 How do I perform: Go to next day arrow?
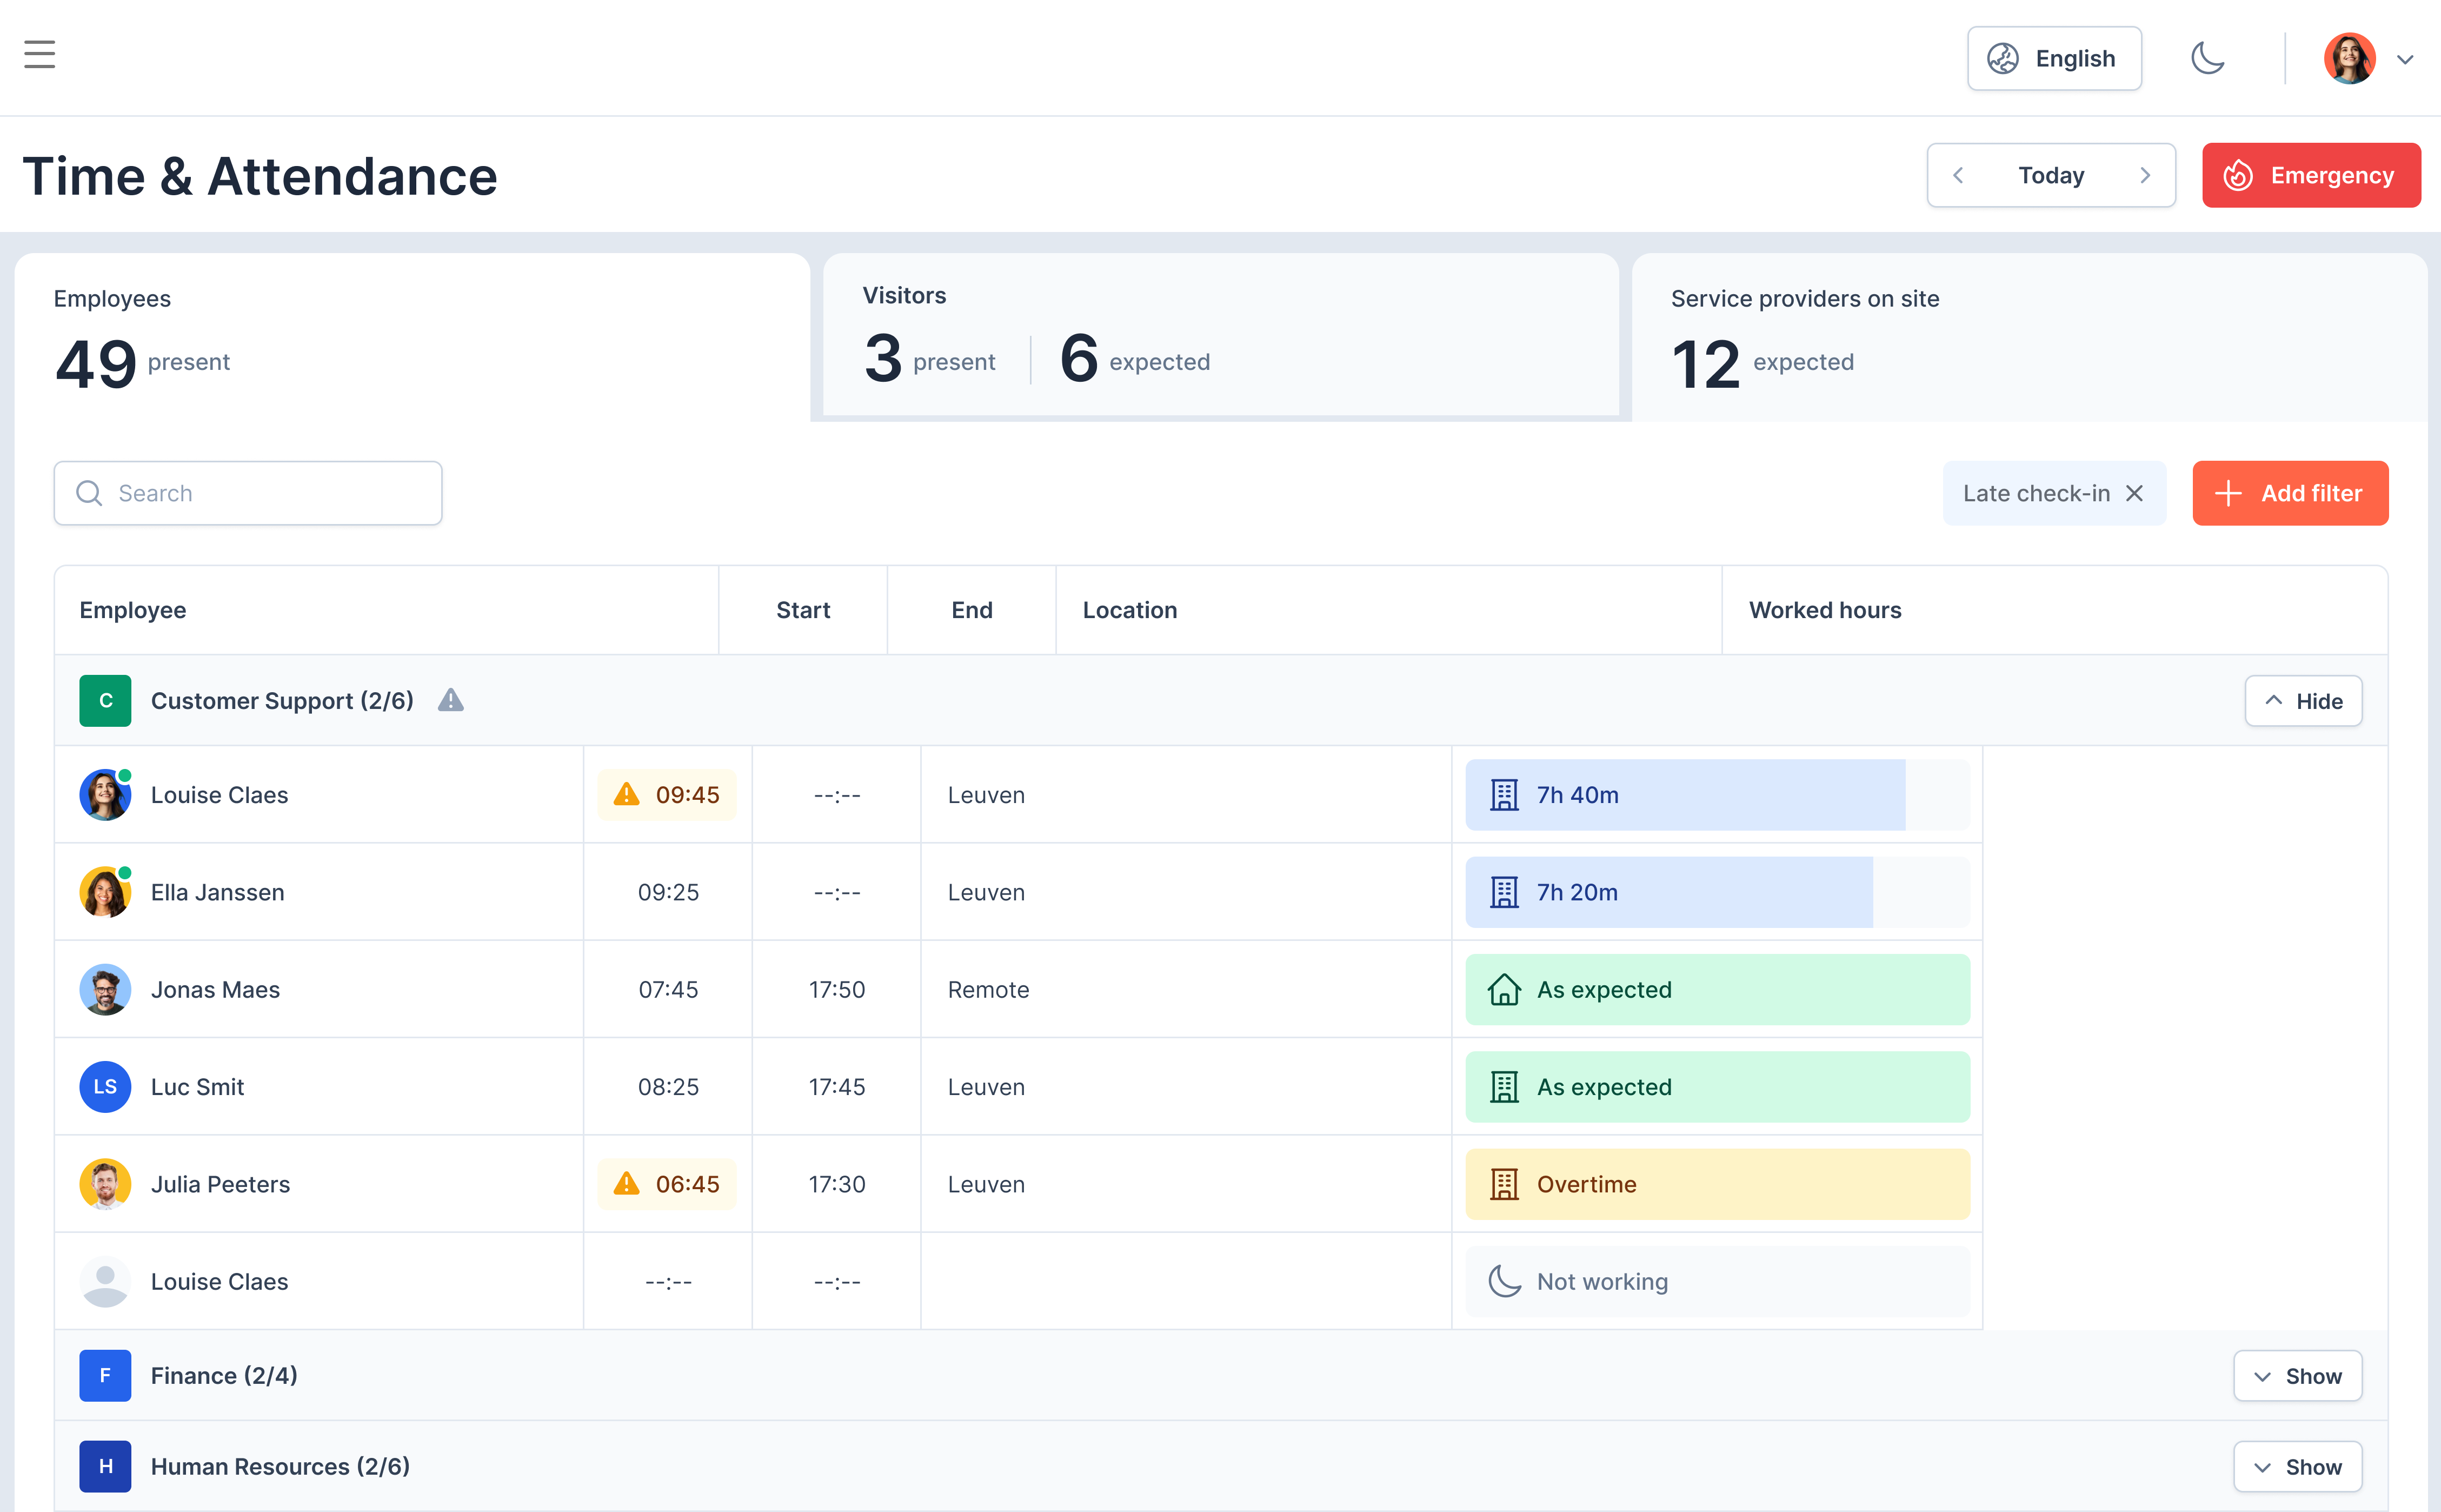click(x=2144, y=176)
